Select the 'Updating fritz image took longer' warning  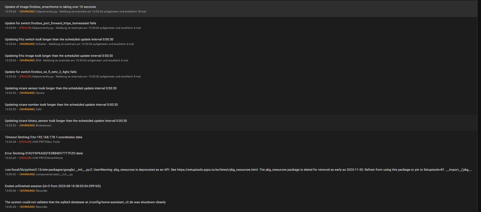tap(239, 58)
